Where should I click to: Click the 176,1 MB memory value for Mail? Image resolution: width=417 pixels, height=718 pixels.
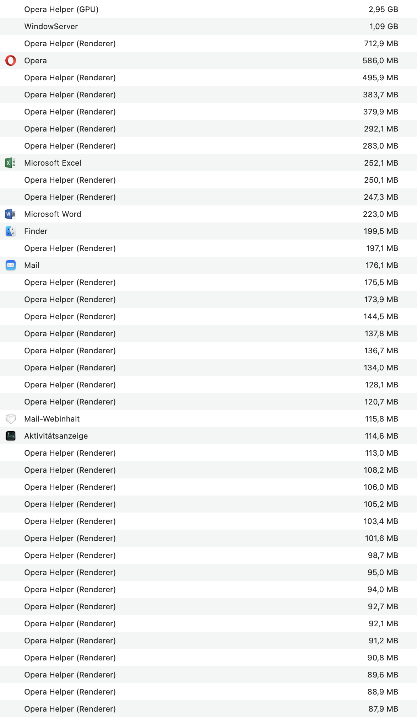tap(381, 265)
